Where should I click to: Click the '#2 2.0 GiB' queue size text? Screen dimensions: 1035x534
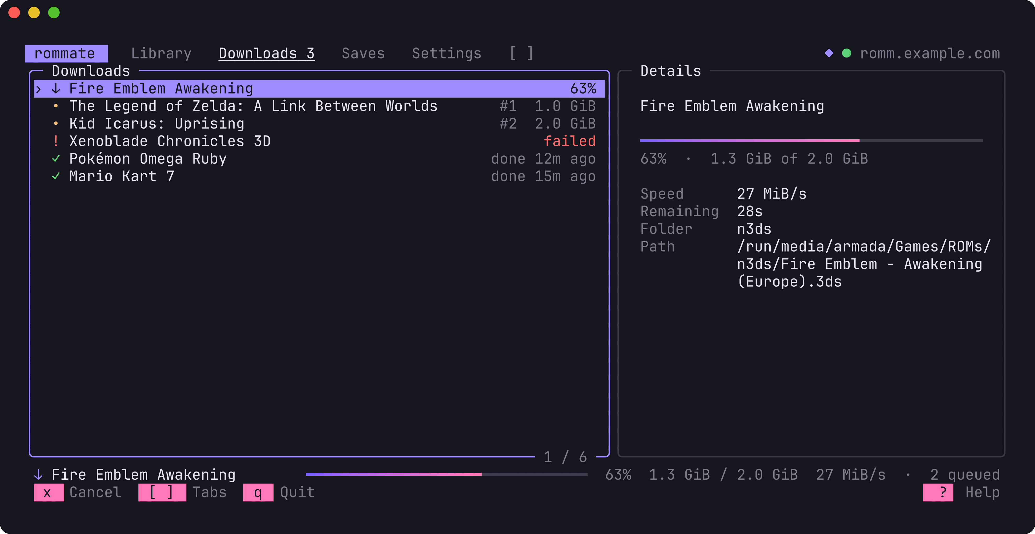[x=548, y=124]
